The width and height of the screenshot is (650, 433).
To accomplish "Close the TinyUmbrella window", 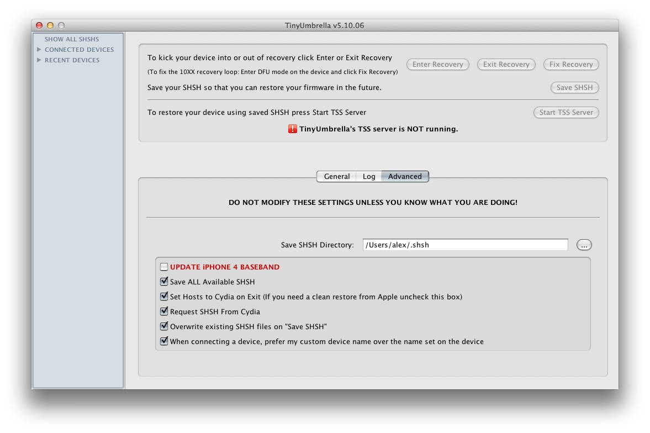I will tap(39, 25).
